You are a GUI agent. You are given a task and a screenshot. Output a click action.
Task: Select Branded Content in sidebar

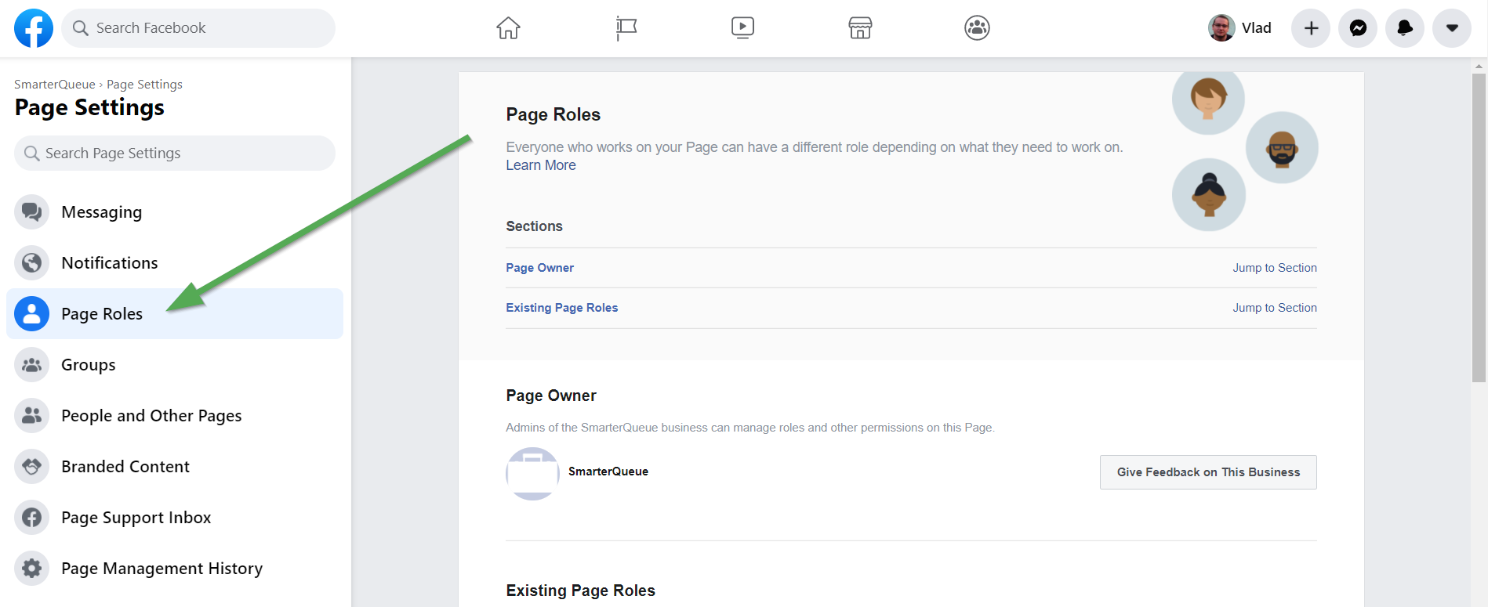click(175, 467)
